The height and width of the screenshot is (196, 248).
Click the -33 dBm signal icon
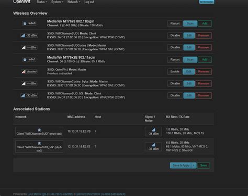[x=29, y=95]
